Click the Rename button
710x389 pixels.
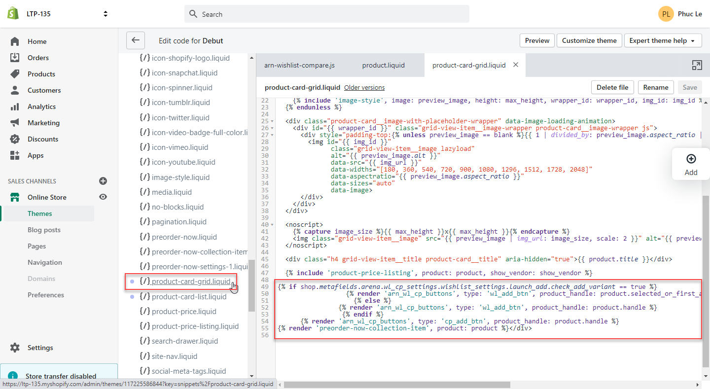pos(656,87)
